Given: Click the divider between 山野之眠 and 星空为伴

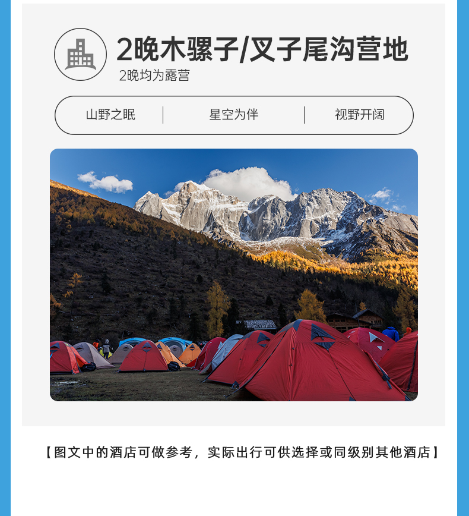Looking at the screenshot, I should click(x=163, y=115).
